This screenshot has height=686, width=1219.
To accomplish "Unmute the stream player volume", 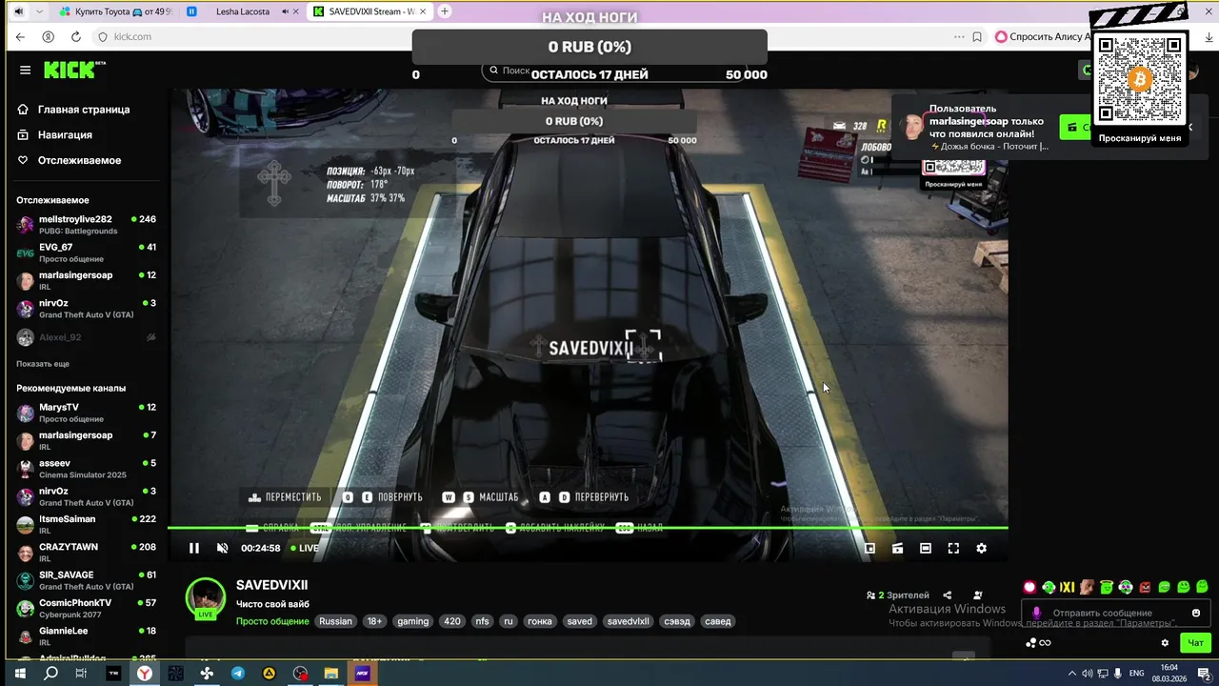I will (x=222, y=548).
